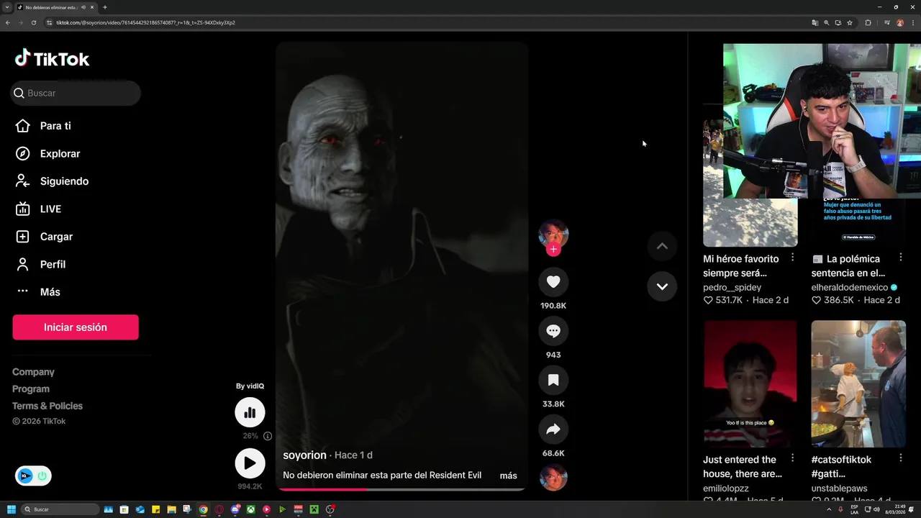Image resolution: width=921 pixels, height=518 pixels.
Task: Open options for La polémica sentencia video
Action: coord(900,258)
